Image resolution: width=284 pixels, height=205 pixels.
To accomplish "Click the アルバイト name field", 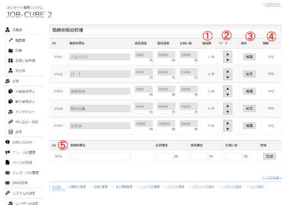I will (x=100, y=57).
